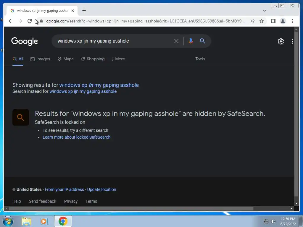Image resolution: width=303 pixels, height=227 pixels.
Task: Click the vertical scrollbar up arrow
Action: [296, 29]
